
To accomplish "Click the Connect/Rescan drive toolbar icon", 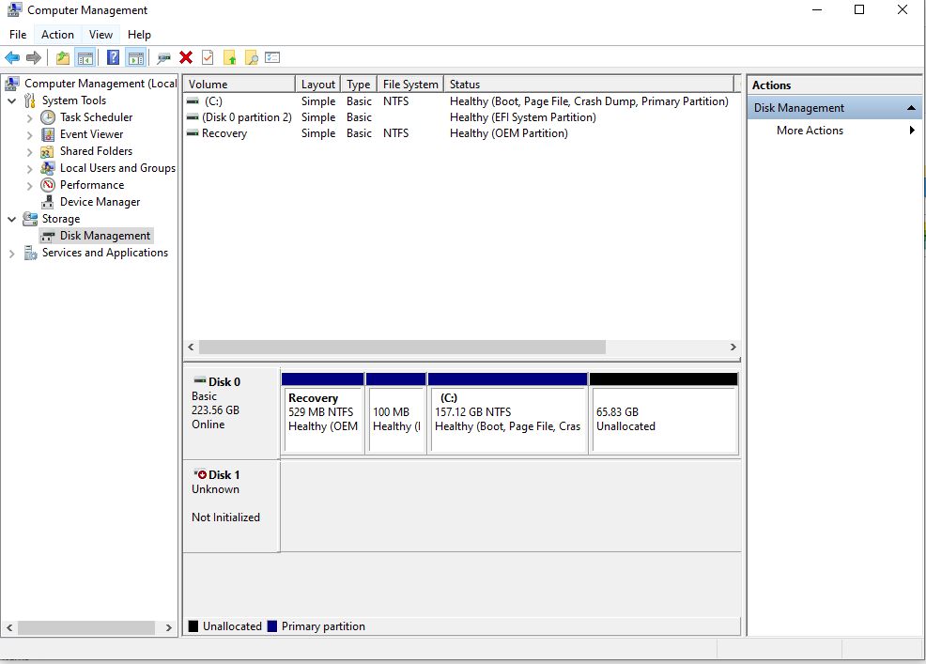I will click(164, 58).
